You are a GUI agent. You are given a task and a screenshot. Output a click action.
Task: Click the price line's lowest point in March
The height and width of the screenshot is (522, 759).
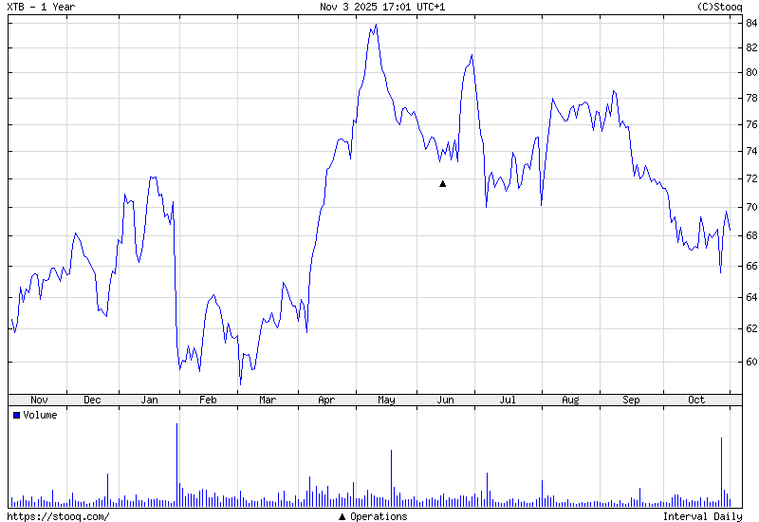point(240,382)
